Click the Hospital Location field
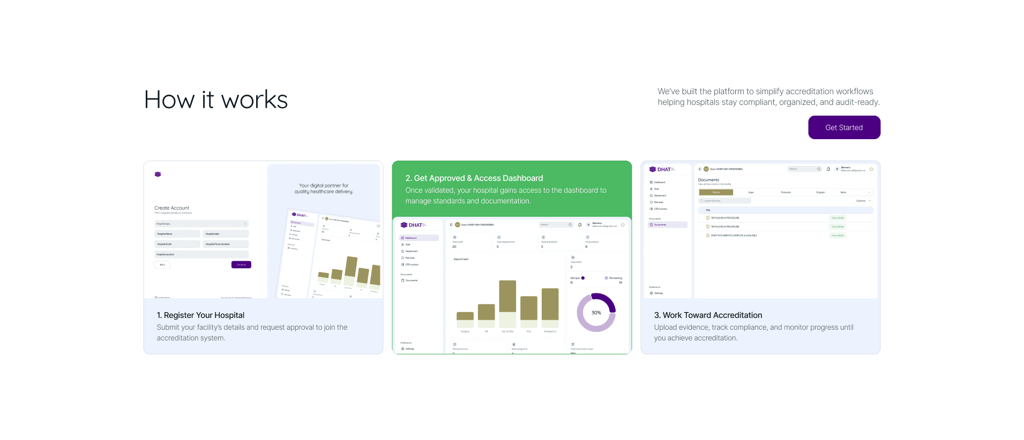Viewport: 1024px width, 440px height. point(201,254)
